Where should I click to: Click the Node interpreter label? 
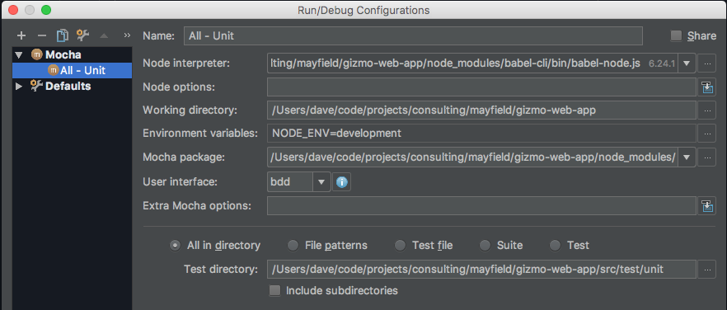tap(186, 63)
